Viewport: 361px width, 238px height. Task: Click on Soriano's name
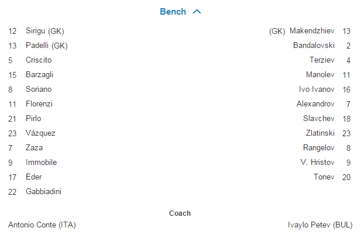tap(39, 89)
